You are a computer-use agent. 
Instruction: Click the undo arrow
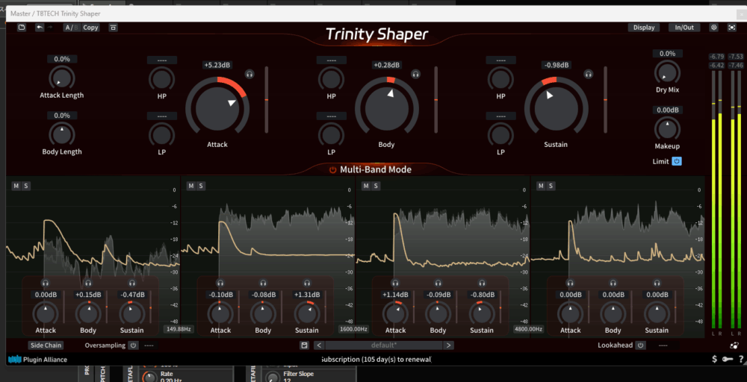(x=40, y=28)
